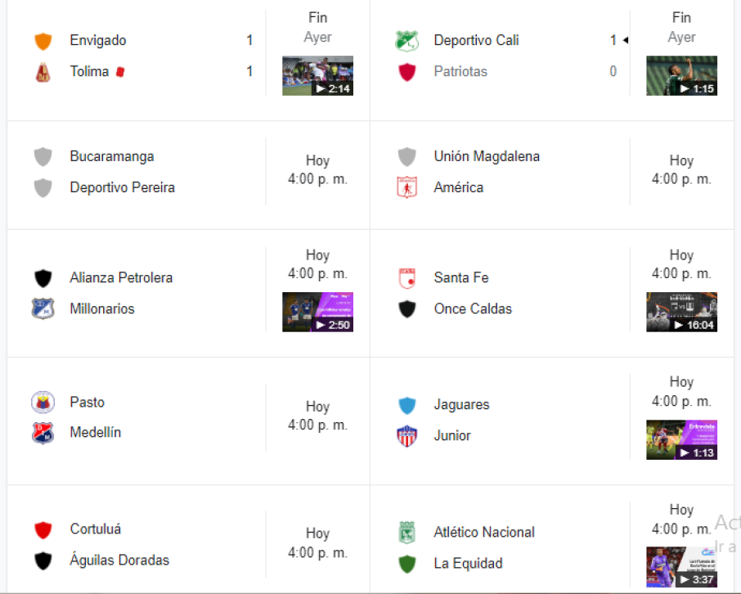Viewport: 741px width, 594px height.
Task: Select the Cortuluá team name
Action: (96, 529)
